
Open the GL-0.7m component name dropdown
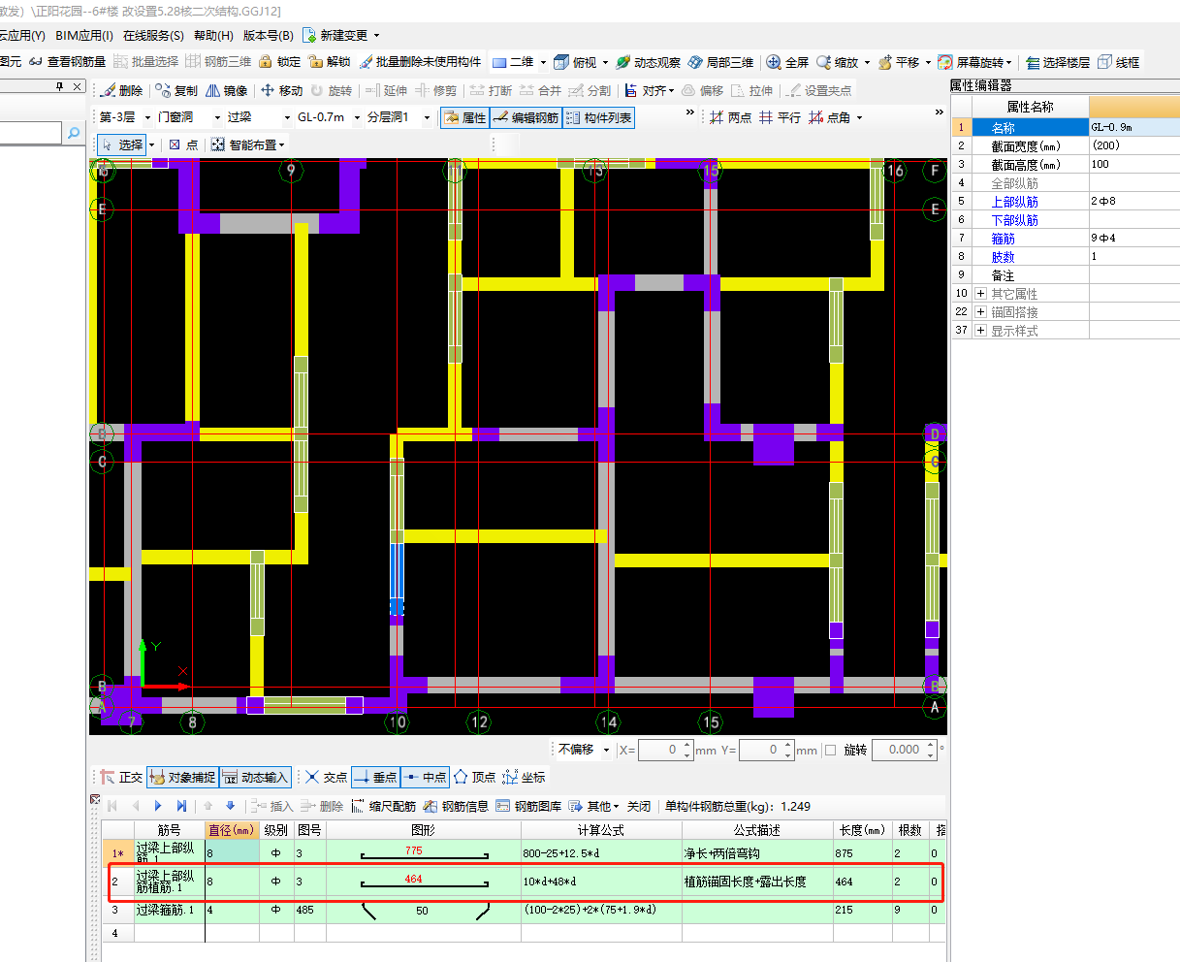tap(357, 117)
